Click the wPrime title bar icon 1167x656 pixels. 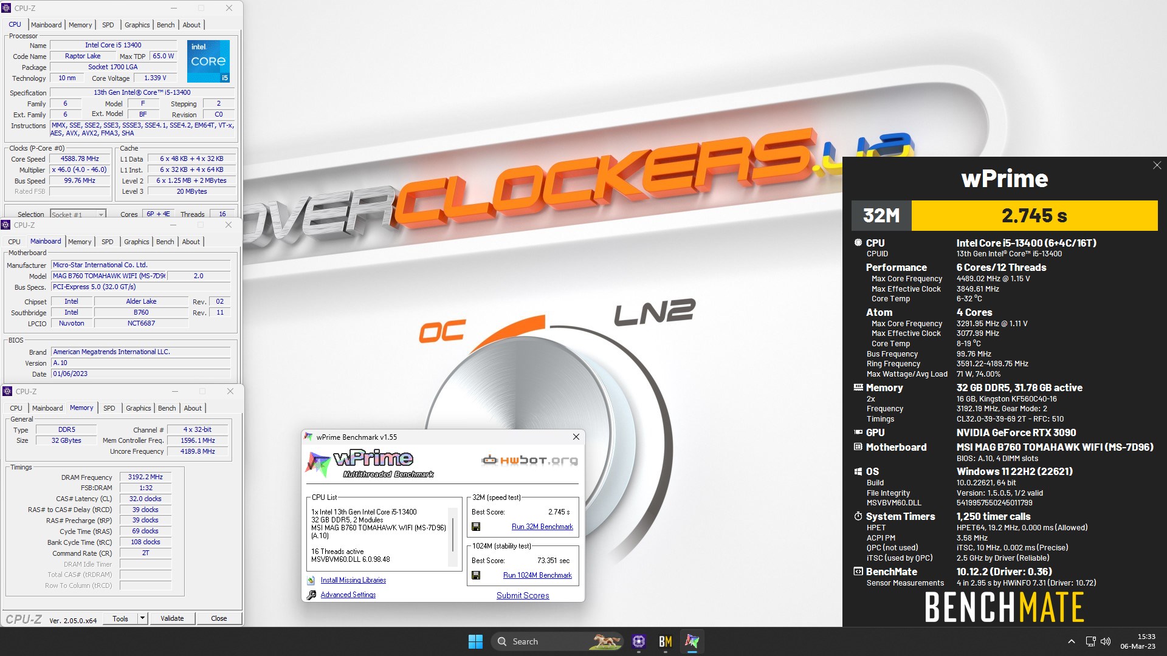coord(309,437)
